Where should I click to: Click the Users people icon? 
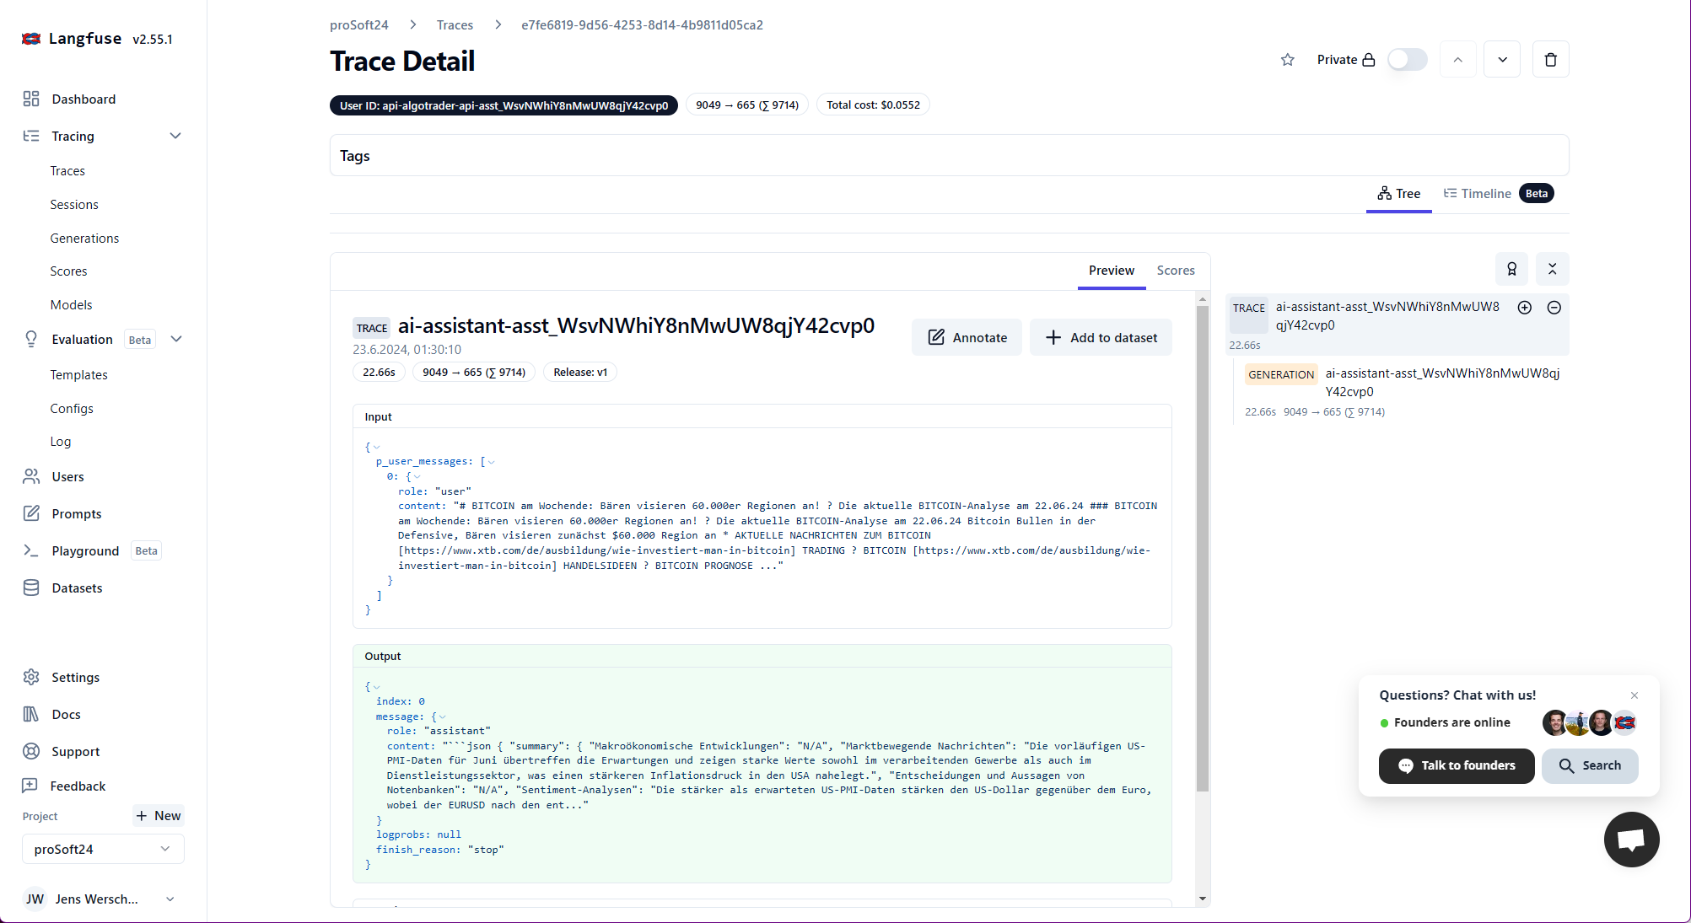click(x=31, y=476)
